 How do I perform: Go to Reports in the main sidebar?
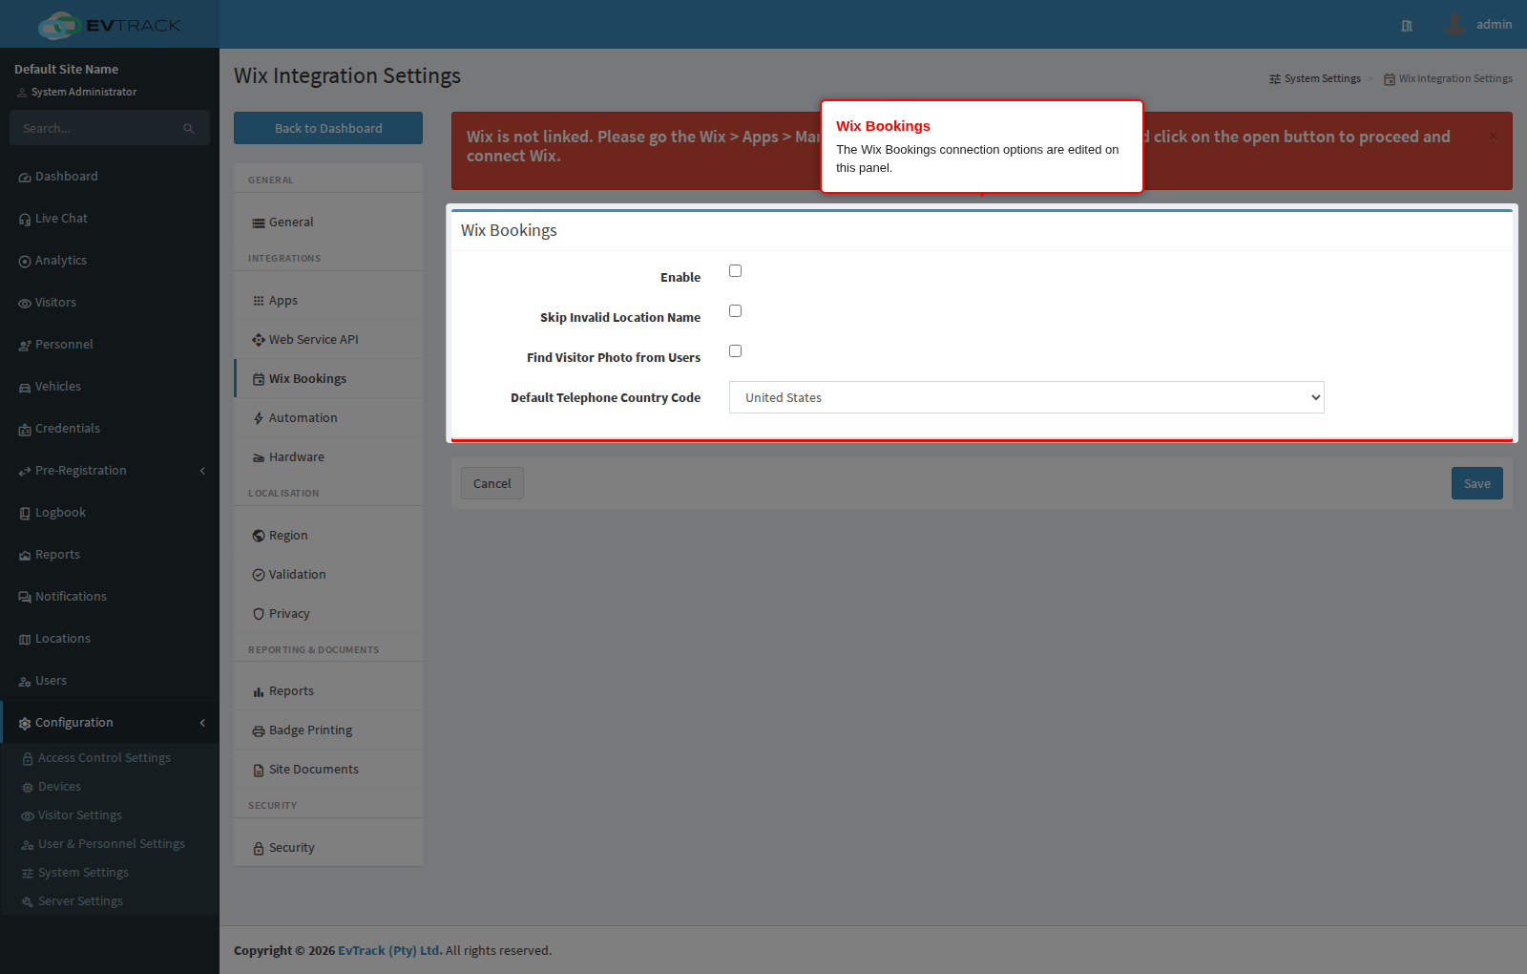[110, 555]
